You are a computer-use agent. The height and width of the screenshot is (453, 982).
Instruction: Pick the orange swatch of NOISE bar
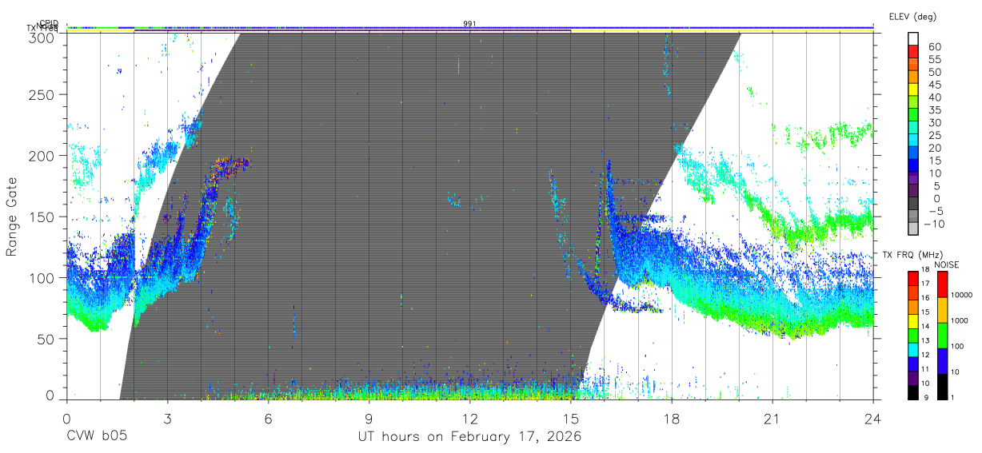click(941, 309)
